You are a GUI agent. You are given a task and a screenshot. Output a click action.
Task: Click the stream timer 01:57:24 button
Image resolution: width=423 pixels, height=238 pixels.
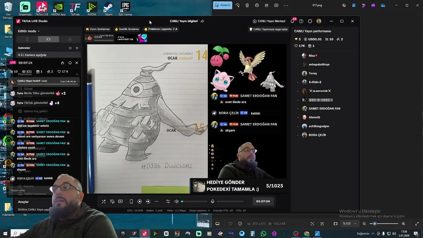(263, 201)
